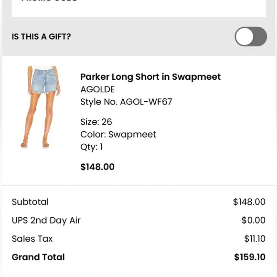Click the $11.10 sales tax amount
Screen dimensions: 277x277
[255, 239]
